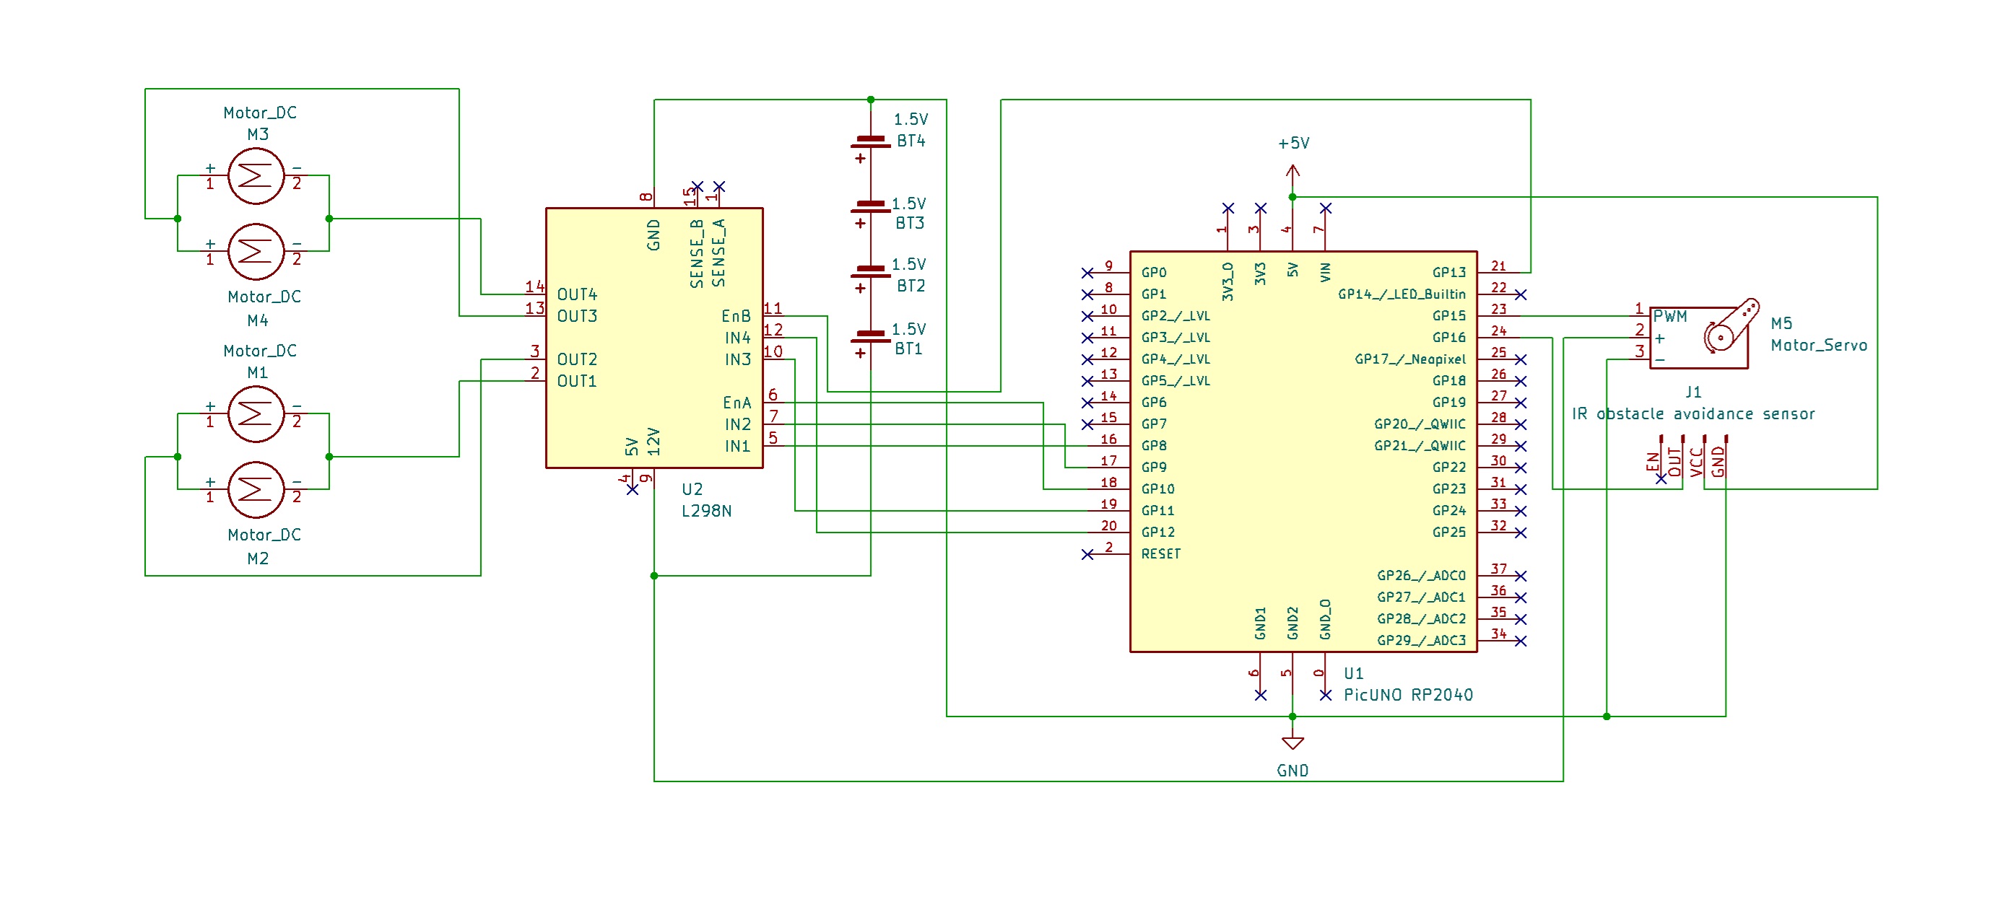Click the junction dot above BT4
The height and width of the screenshot is (920, 1995).
click(871, 100)
